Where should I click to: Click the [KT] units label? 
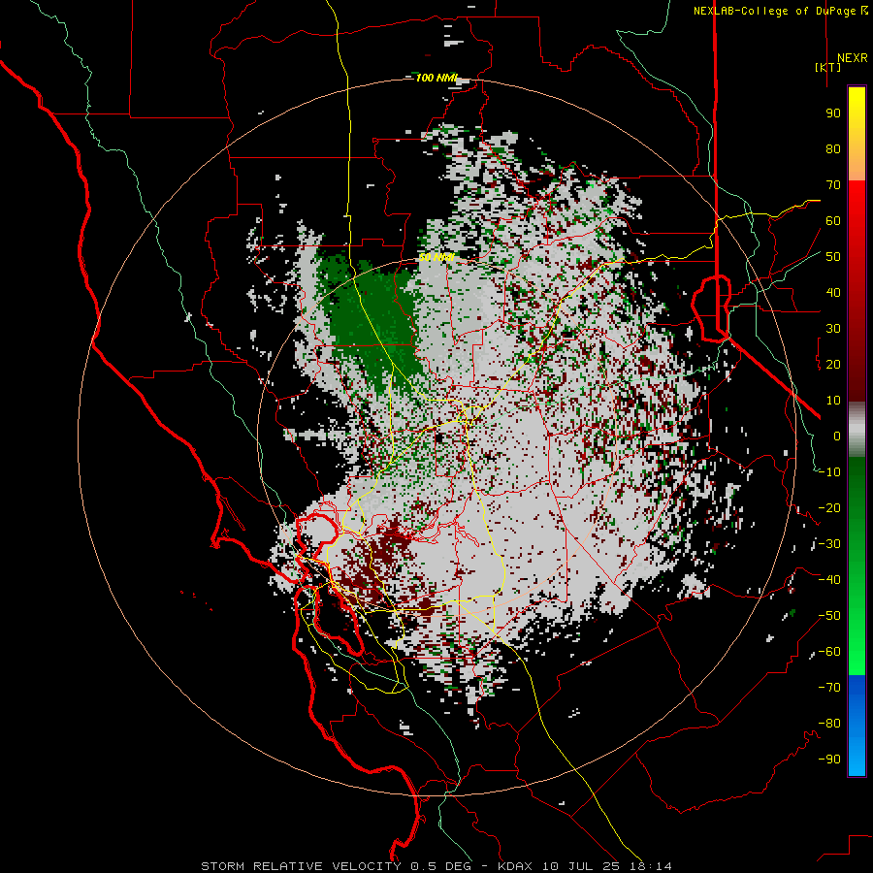coord(828,67)
